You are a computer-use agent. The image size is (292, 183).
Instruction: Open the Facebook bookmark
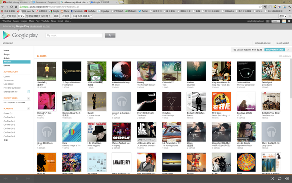coord(76,11)
